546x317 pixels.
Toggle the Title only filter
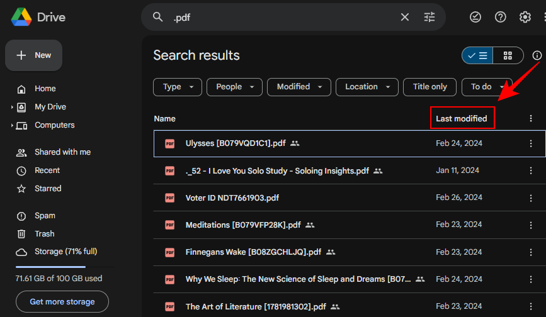point(429,87)
